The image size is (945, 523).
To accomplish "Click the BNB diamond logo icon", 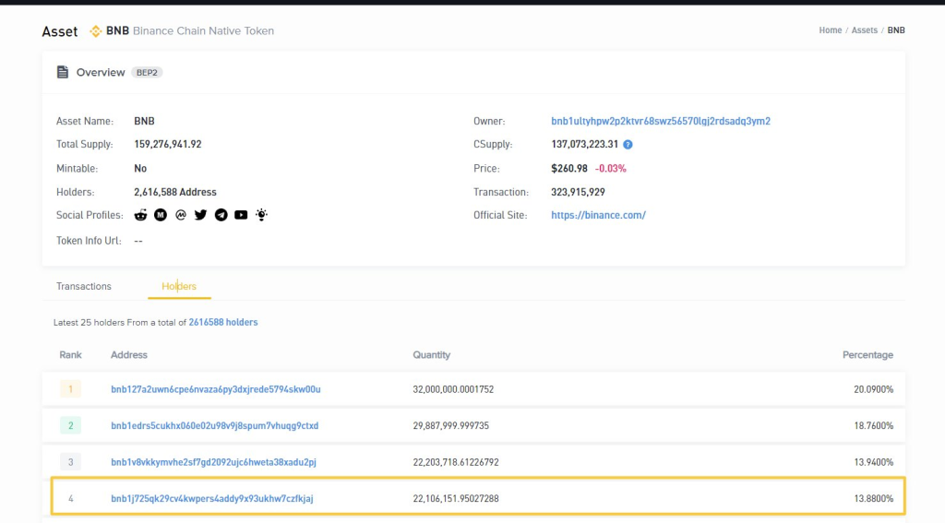I will pos(95,31).
